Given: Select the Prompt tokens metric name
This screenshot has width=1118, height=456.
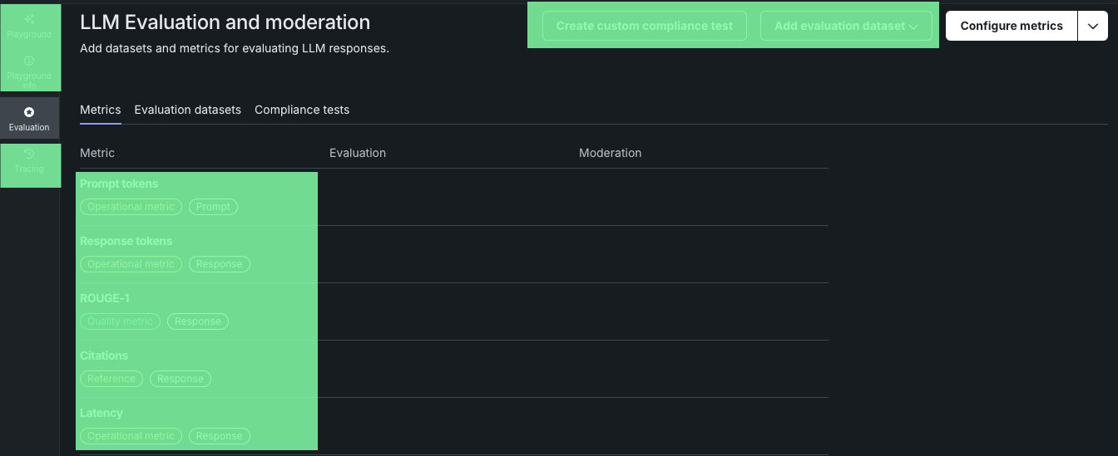Looking at the screenshot, I should 119,184.
